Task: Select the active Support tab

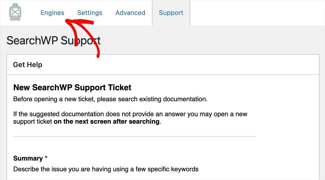Action: (171, 13)
